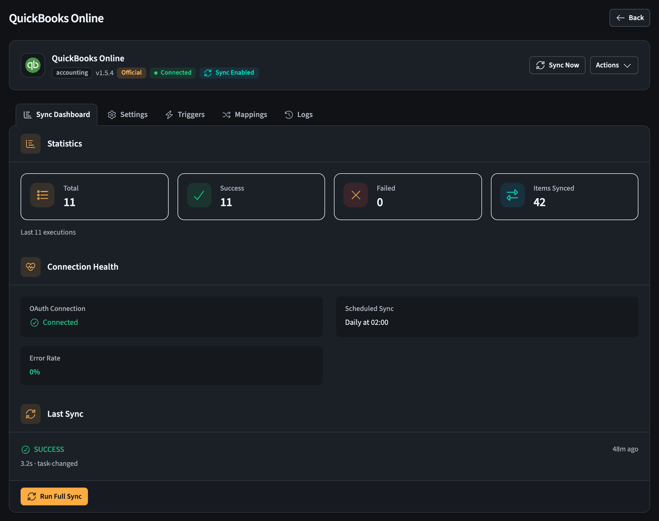The height and width of the screenshot is (521, 659).
Task: Click the 0% error rate value
Action: click(x=35, y=372)
